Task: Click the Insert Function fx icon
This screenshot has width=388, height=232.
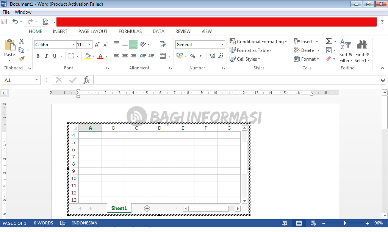Action: click(x=86, y=80)
